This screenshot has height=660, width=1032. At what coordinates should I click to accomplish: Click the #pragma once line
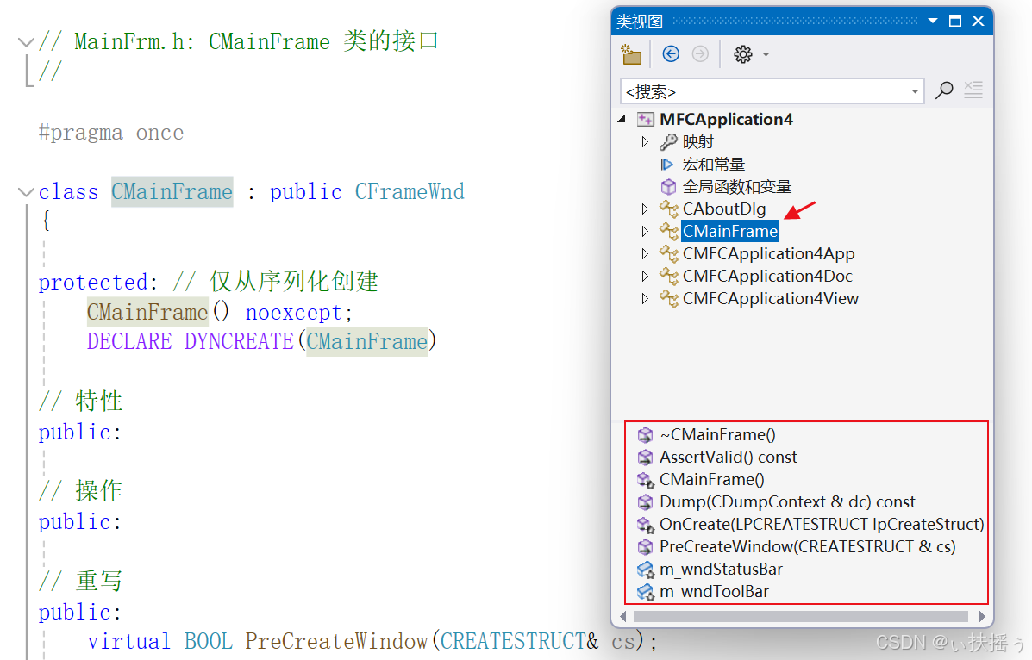(110, 133)
